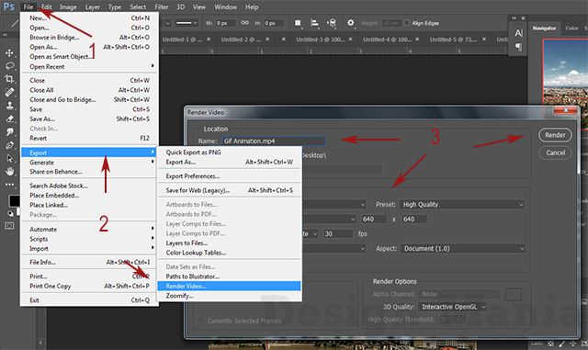Select the Hand tool
Viewport: 588px width, 350px height.
[x=9, y=172]
